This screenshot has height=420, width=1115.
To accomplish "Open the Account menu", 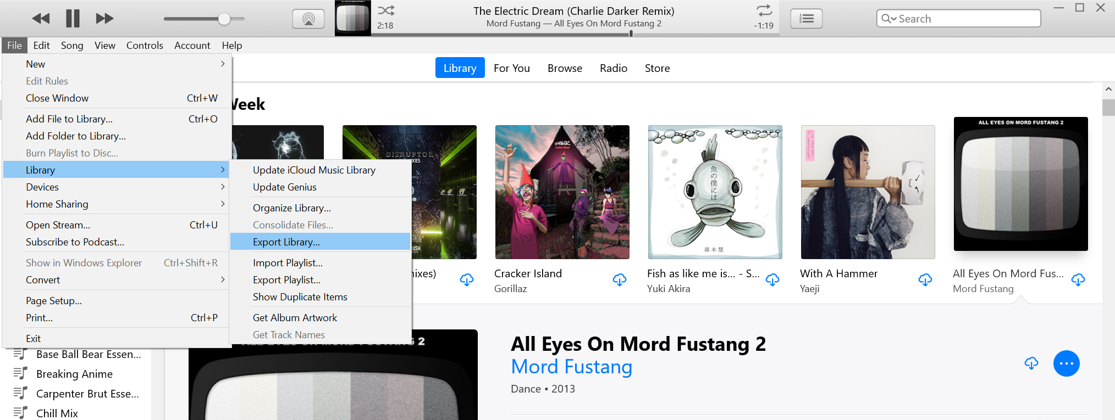I will pyautogui.click(x=192, y=46).
